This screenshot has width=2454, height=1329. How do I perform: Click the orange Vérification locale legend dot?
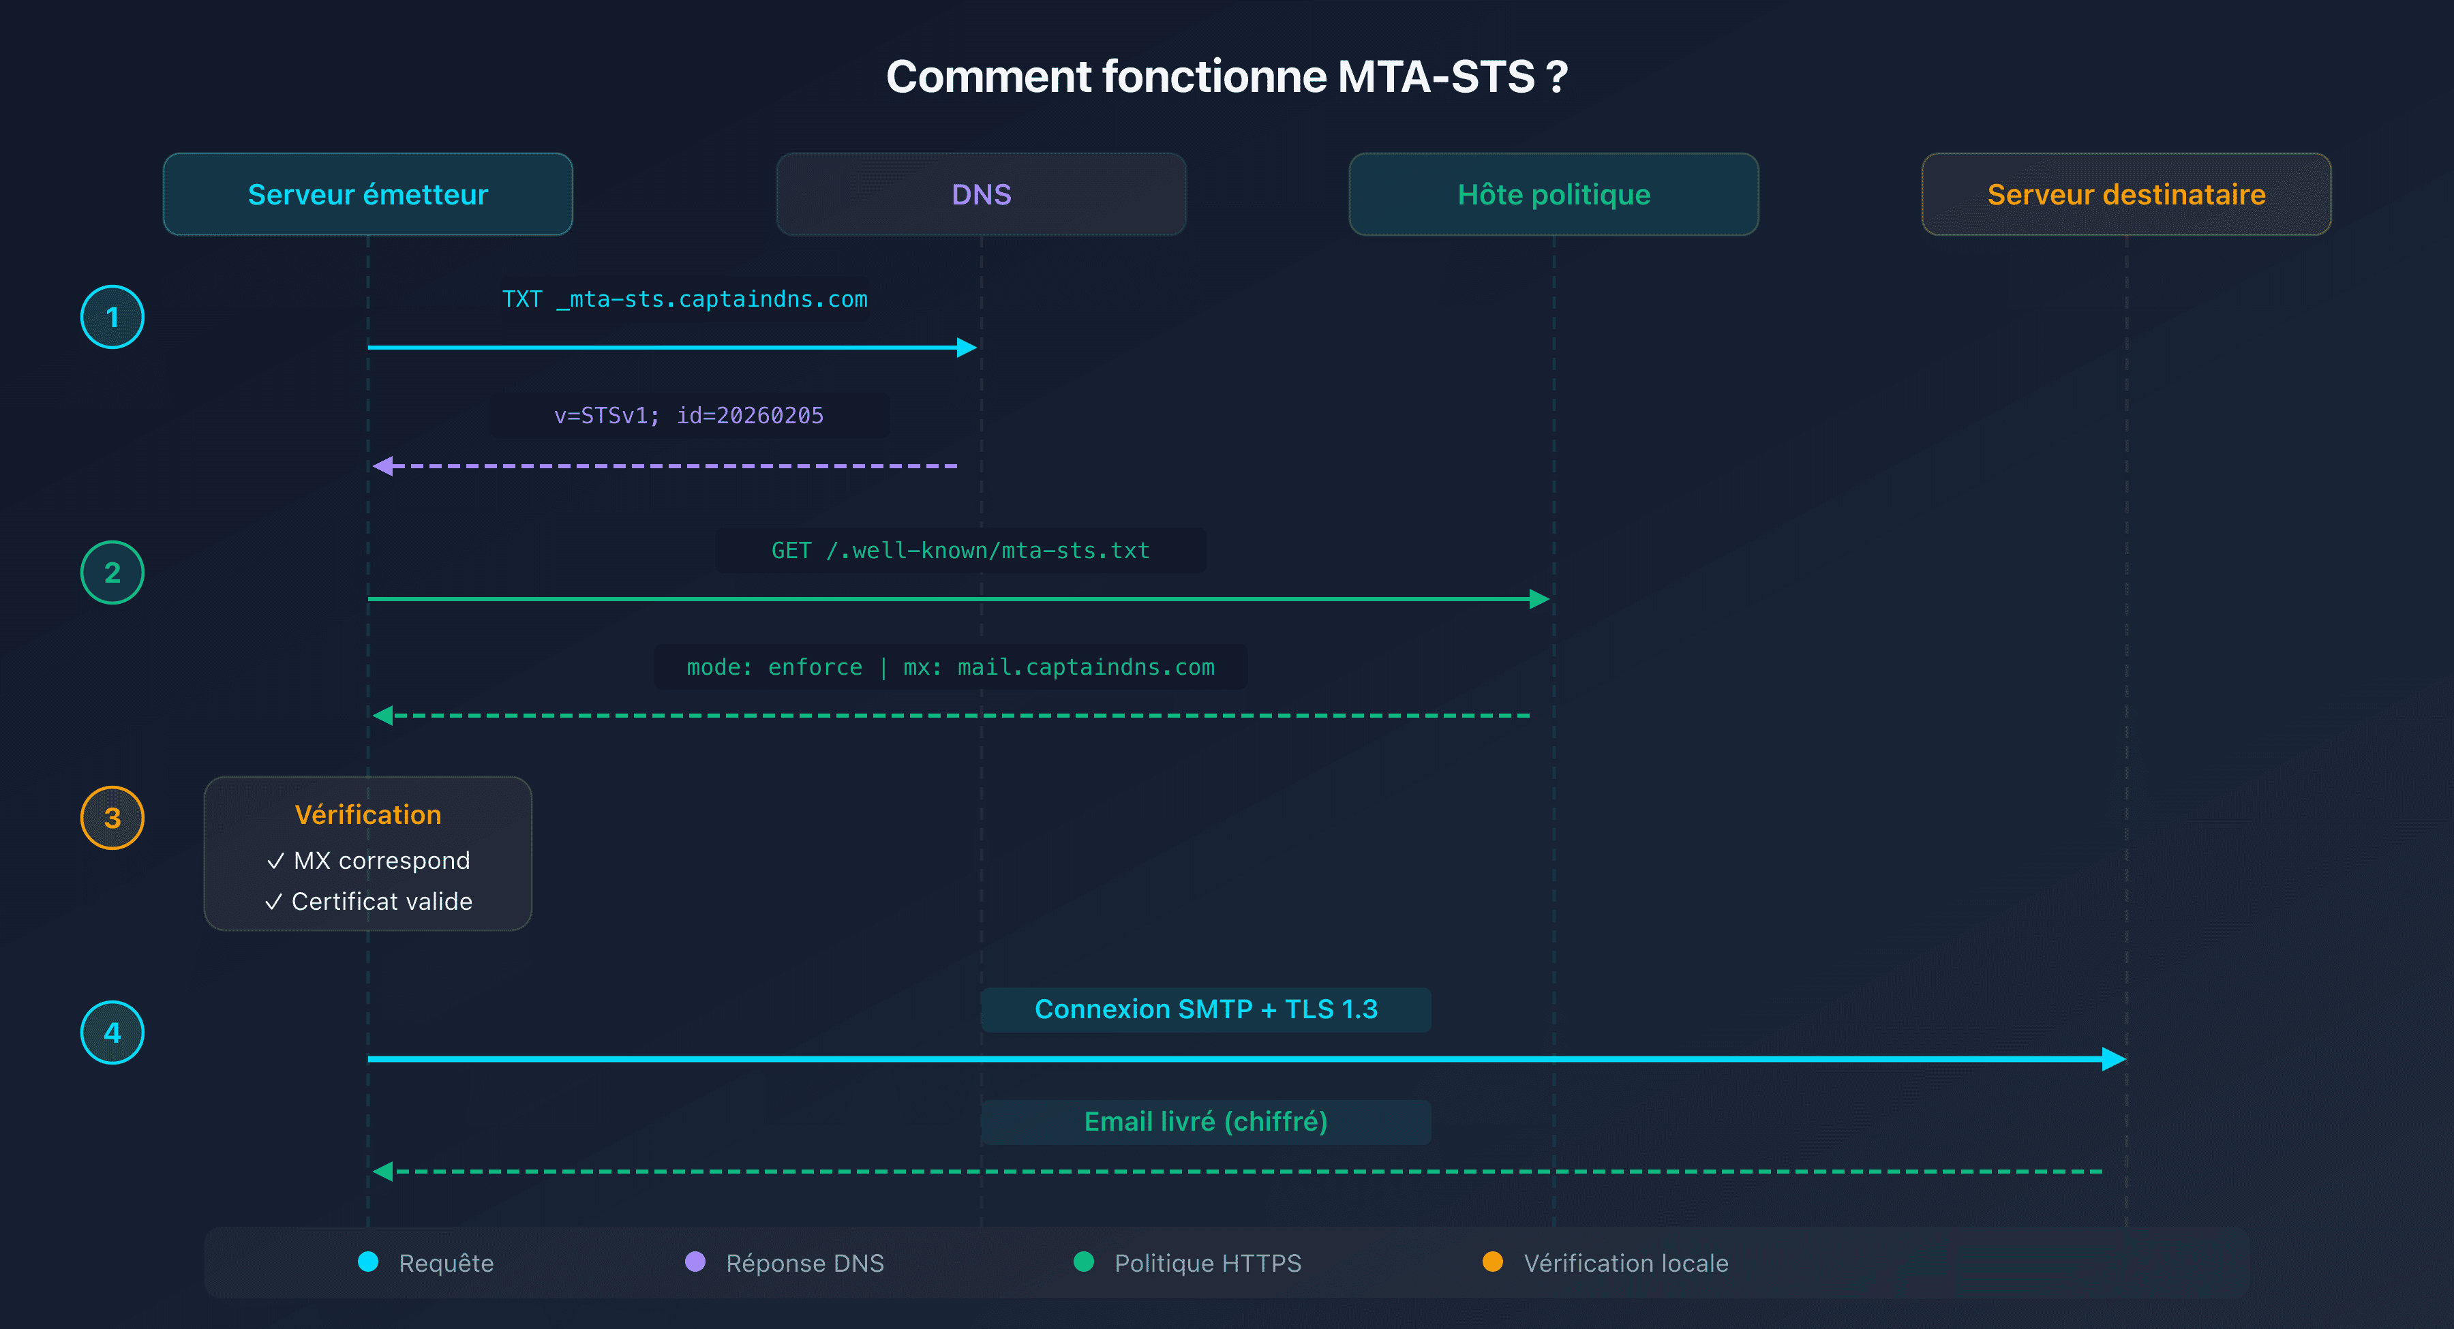coord(1493,1262)
